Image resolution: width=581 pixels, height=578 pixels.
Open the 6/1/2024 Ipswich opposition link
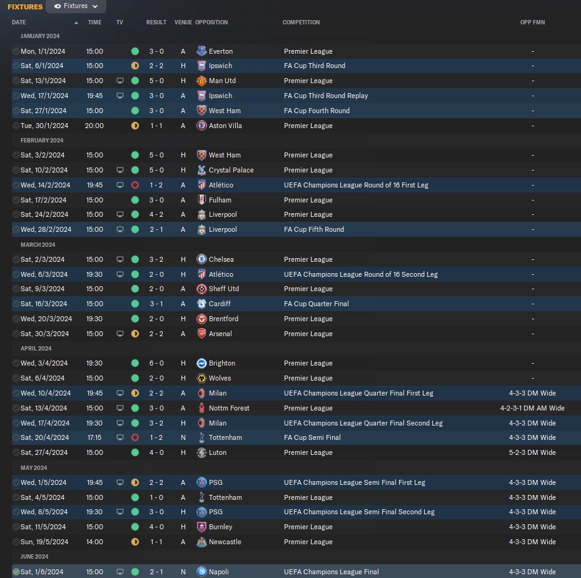pyautogui.click(x=221, y=66)
